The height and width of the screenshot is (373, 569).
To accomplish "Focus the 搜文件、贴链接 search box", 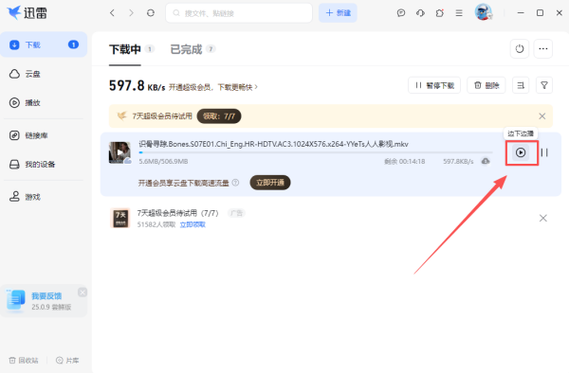I will pos(239,13).
